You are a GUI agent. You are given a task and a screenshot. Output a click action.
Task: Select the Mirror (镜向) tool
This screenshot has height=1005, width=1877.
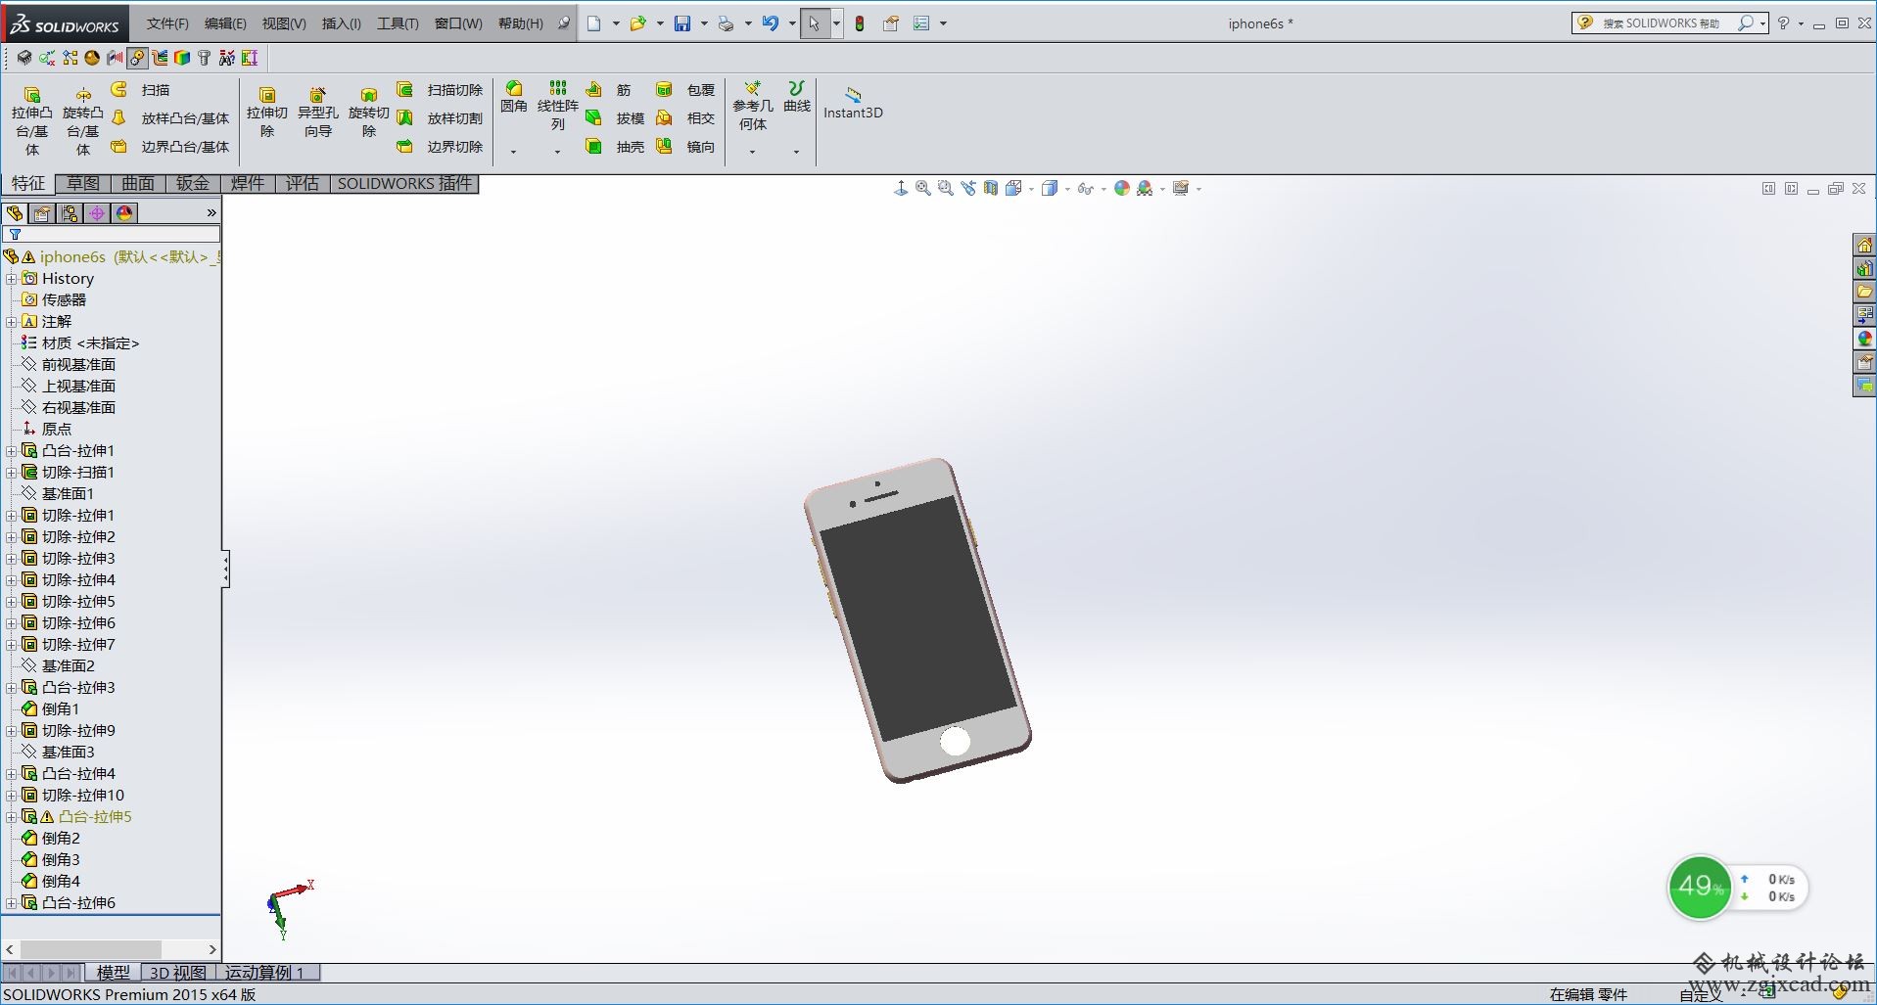coord(685,147)
